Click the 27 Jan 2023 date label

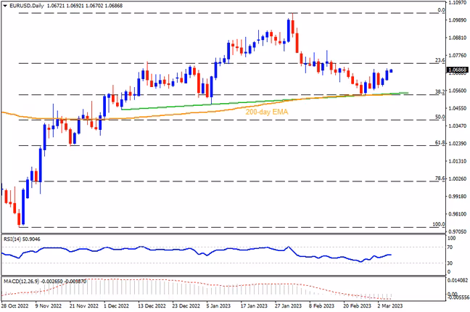pos(288,306)
